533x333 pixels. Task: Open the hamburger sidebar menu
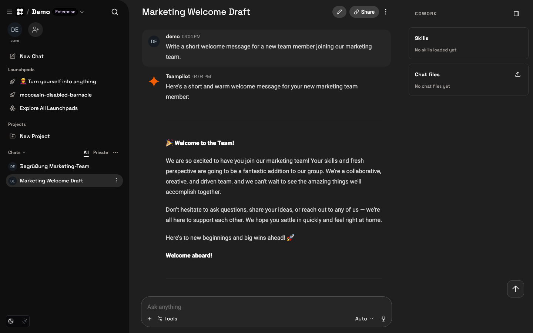point(10,12)
